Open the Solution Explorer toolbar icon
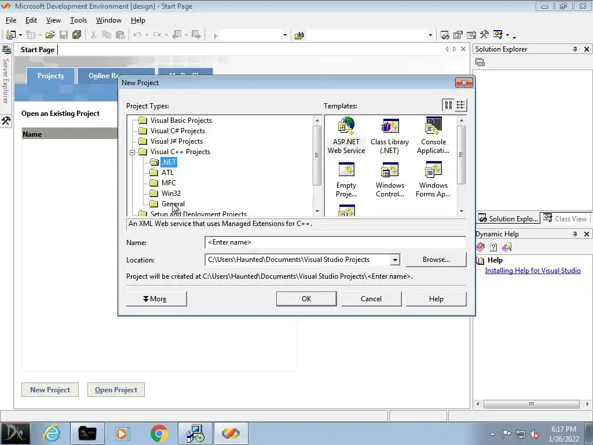 [445, 35]
